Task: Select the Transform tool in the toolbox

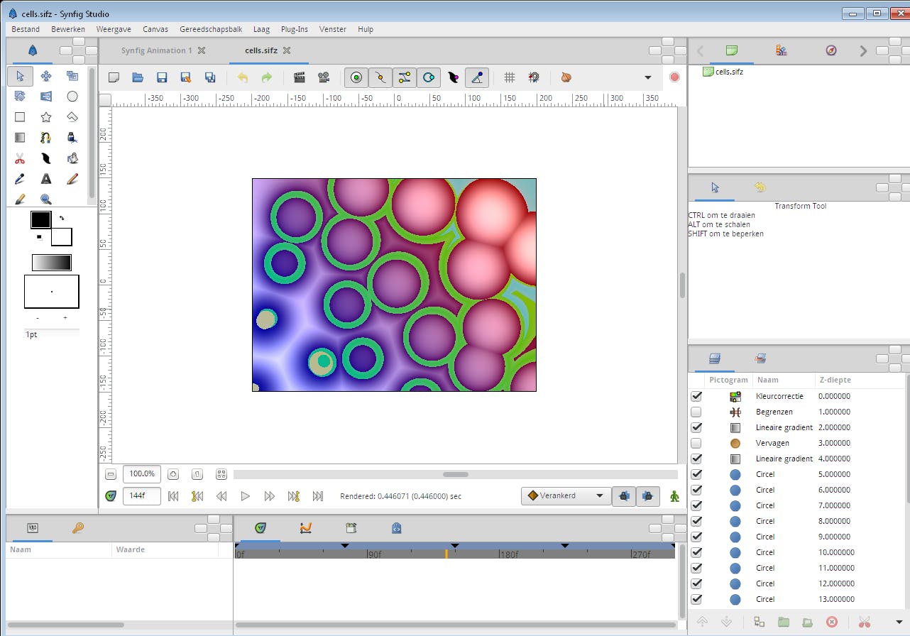Action: [20, 76]
